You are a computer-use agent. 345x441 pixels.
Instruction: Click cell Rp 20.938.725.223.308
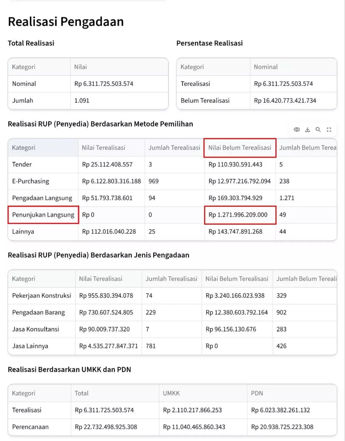tap(292, 427)
